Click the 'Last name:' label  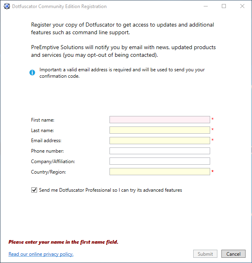pyautogui.click(x=42, y=130)
